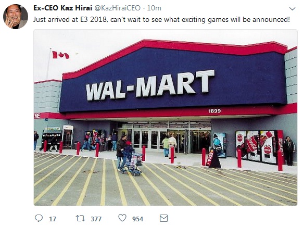Click the 377 retweets count
Screen dimensions: 303x226
point(96,219)
